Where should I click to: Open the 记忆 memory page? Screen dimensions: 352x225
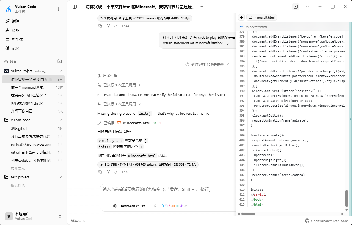[x=33, y=48]
